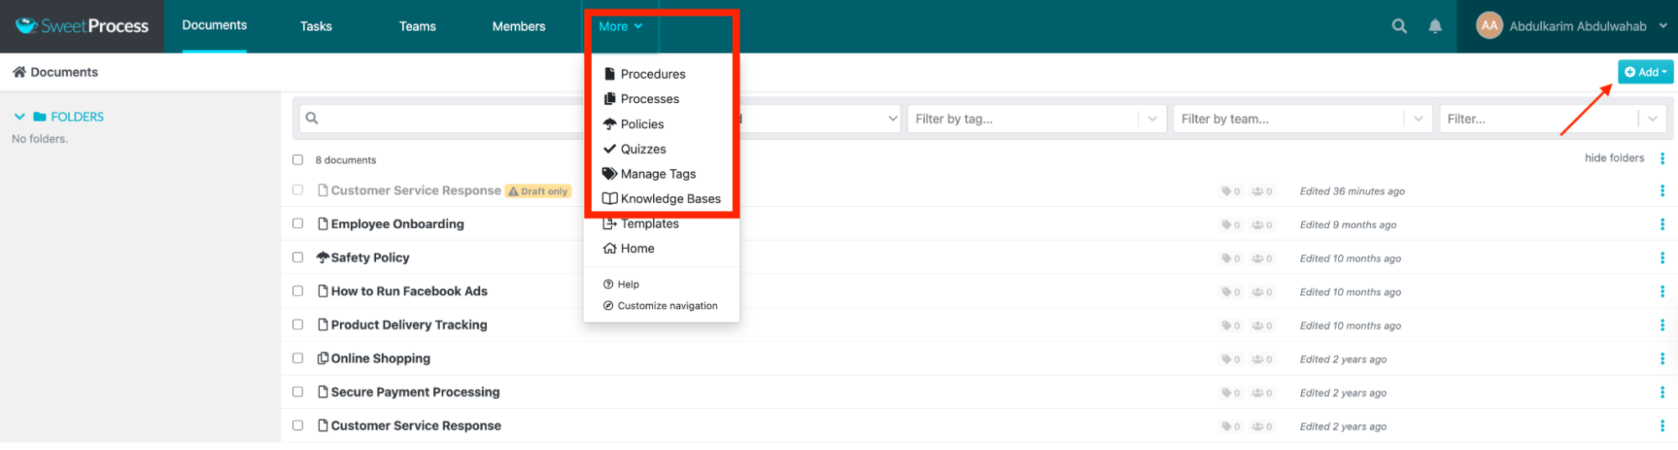Click the three-dot menu for Safety Policy
This screenshot has height=450, width=1678.
point(1661,258)
